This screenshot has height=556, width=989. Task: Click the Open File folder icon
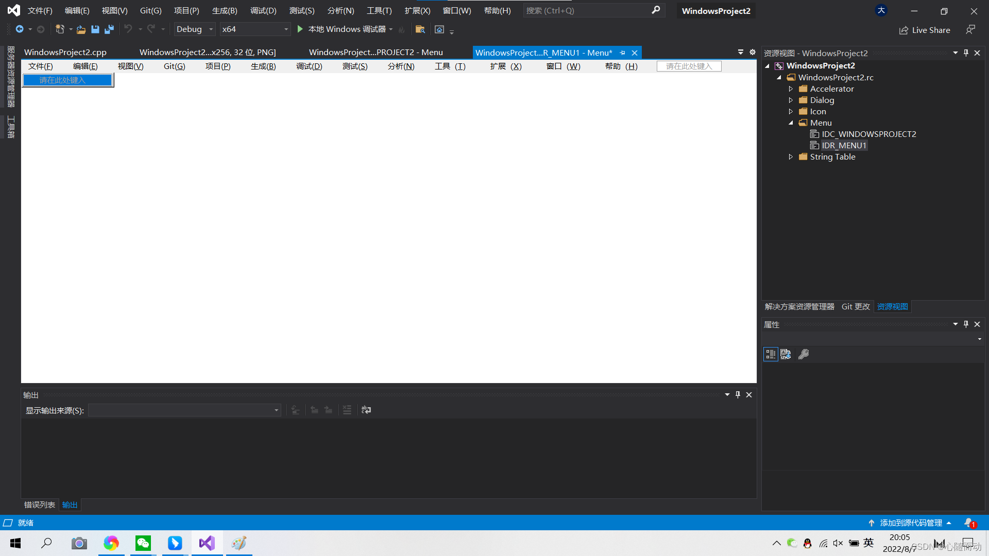81,29
